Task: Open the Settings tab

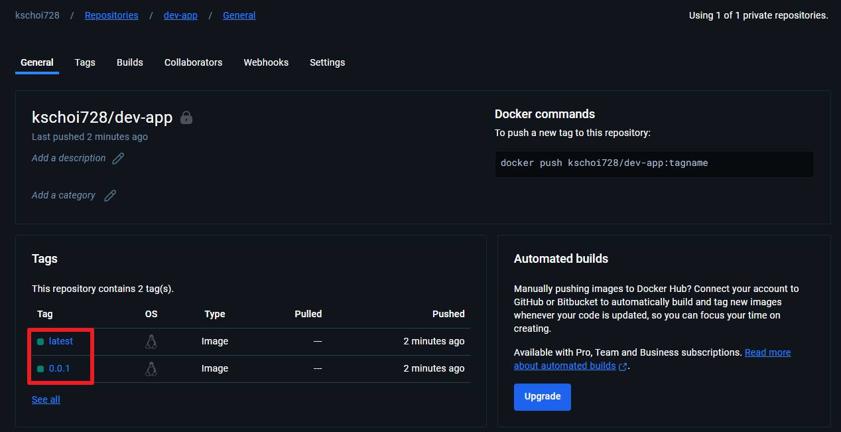Action: click(x=328, y=62)
